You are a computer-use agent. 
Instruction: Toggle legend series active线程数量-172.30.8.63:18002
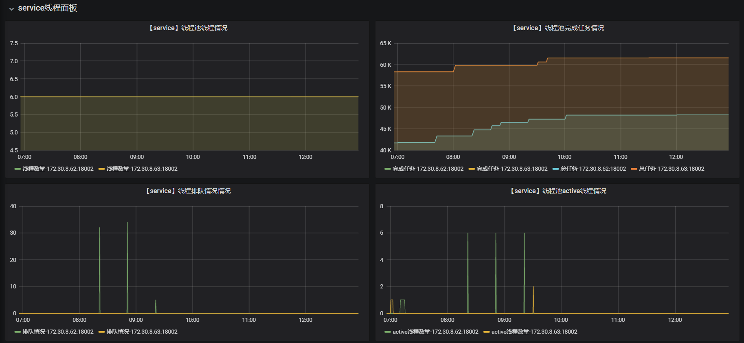pos(534,332)
